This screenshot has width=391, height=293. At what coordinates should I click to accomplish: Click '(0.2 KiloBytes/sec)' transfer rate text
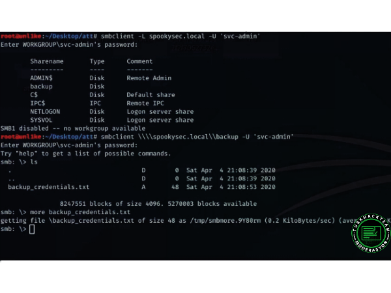coord(300,221)
